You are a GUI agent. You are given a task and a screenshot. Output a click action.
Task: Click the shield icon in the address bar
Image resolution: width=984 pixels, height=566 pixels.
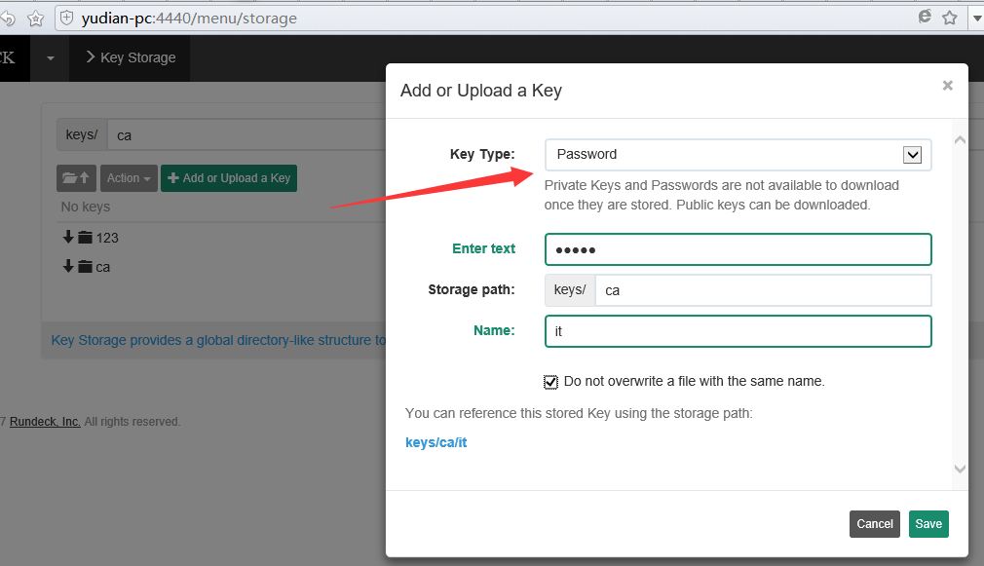(x=67, y=18)
